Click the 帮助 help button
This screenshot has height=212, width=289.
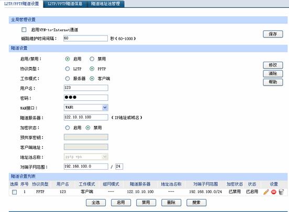(273, 82)
